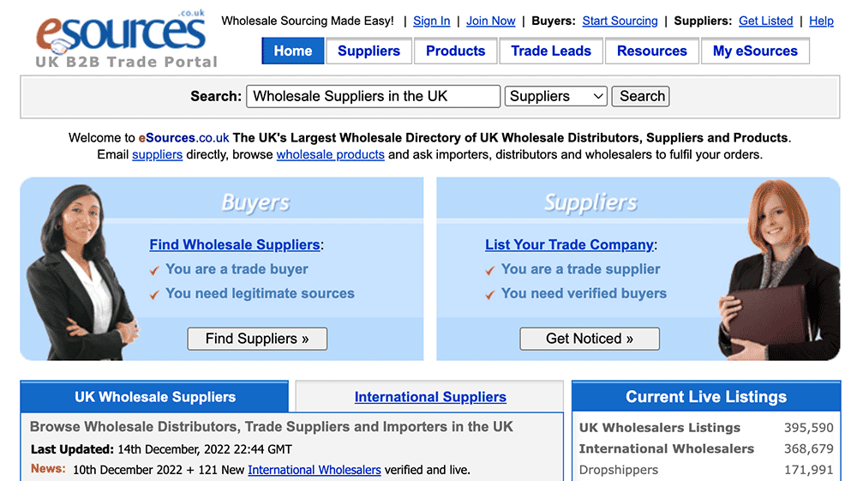This screenshot has height=481, width=857.
Task: Click the Get Listed link
Action: pos(765,21)
